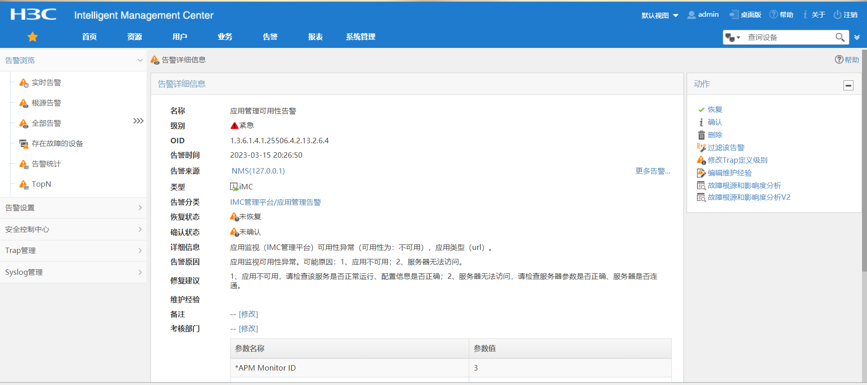
Task: Click the NMS(127.0.0.1) source link
Action: pyautogui.click(x=258, y=171)
